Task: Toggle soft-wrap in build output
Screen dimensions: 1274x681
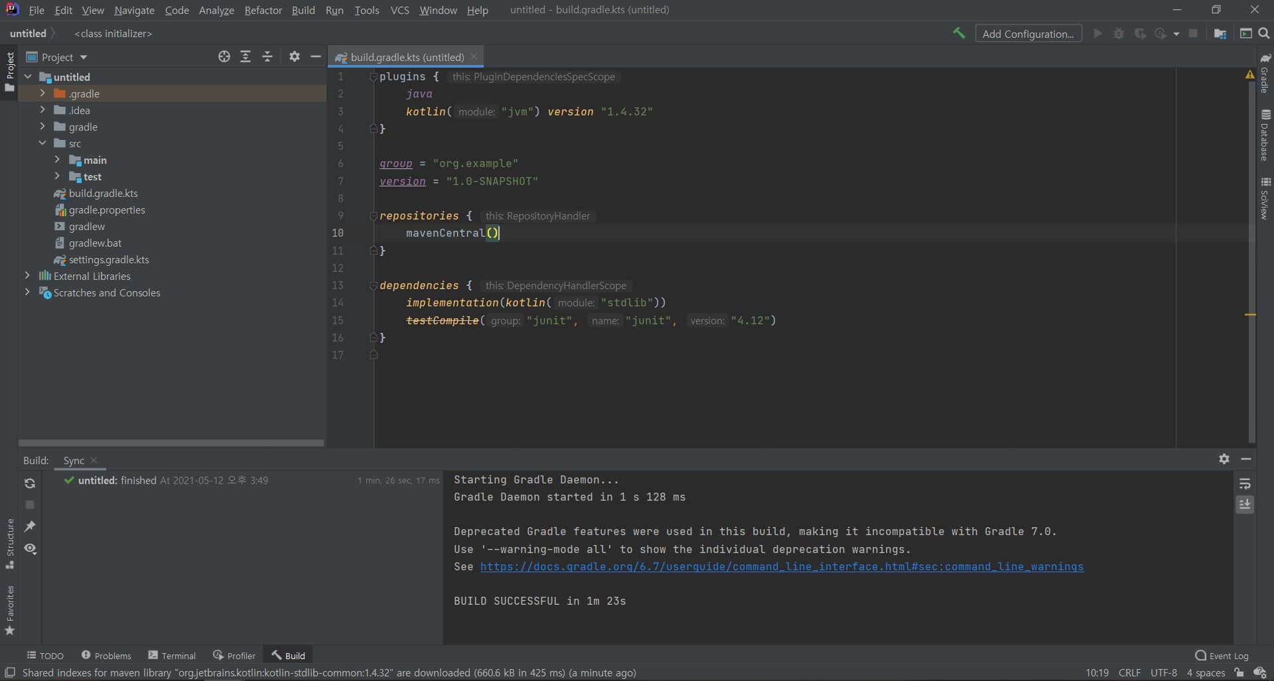Action: pos(1245,483)
